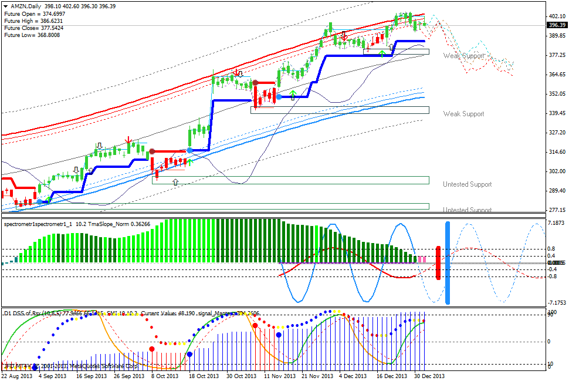The width and height of the screenshot is (569, 381).
Task: Click the hollow up-arrow marker under early October candle
Action: (175, 181)
